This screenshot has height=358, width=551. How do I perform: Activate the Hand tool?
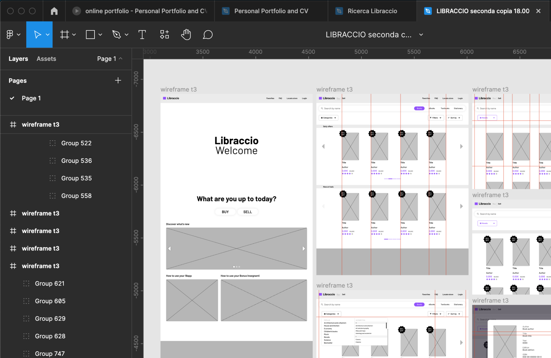click(x=186, y=35)
